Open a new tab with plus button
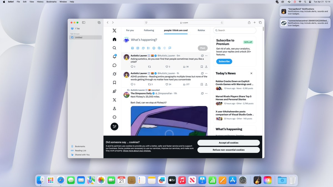Screen dimensions: 333x187 [254, 22]
